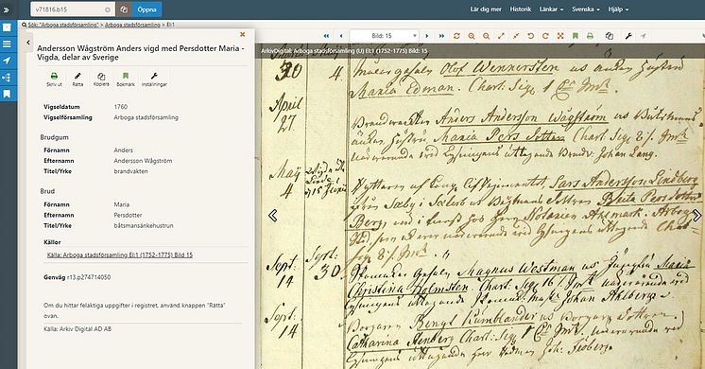Open the Historik menu item
The height and width of the screenshot is (369, 705).
coord(520,9)
